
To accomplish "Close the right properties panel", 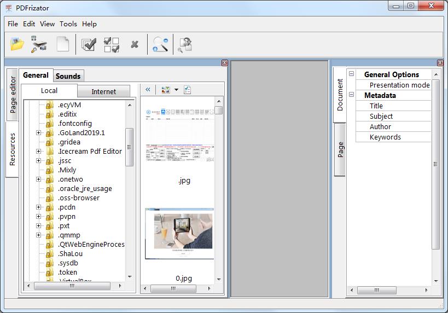I will click(x=440, y=62).
